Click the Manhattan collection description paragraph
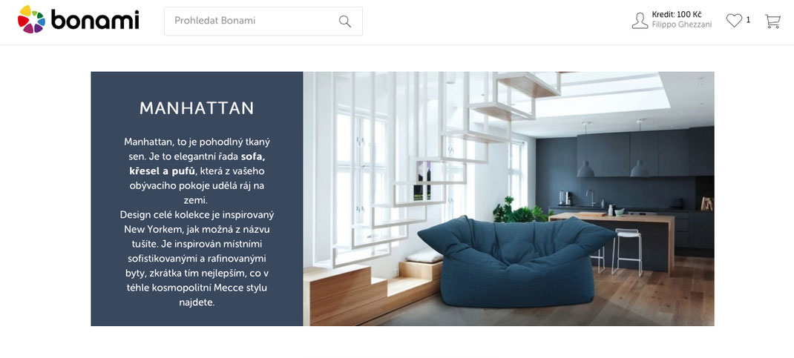 click(x=197, y=222)
